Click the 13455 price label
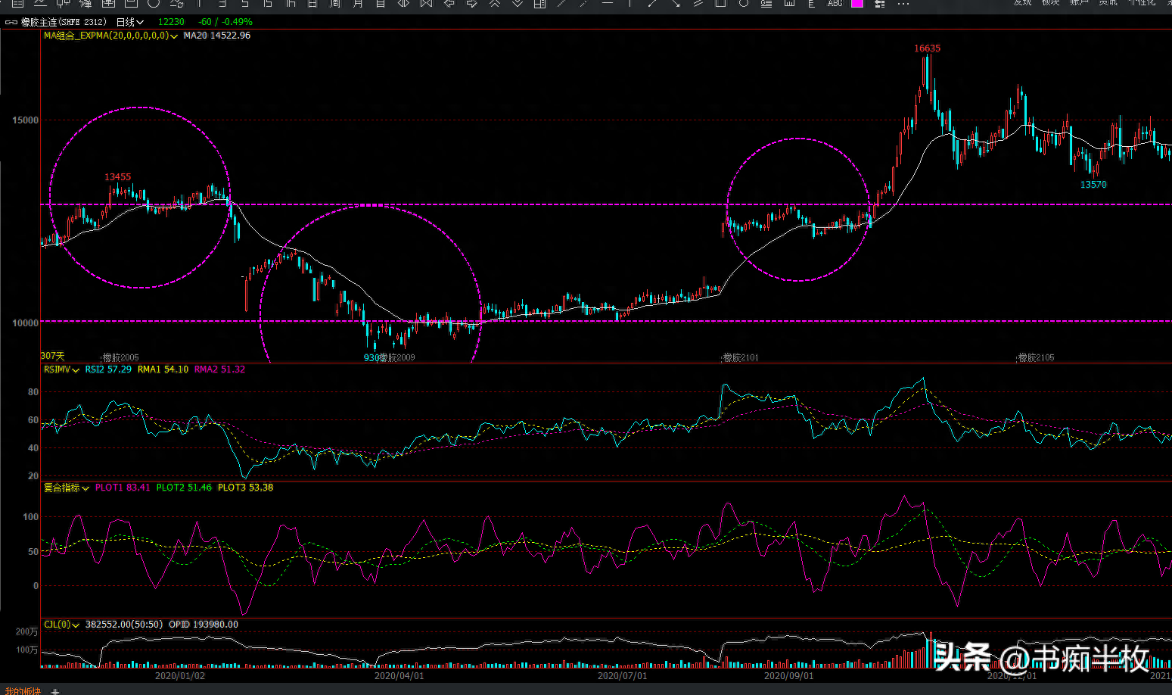This screenshot has width=1172, height=695. pyautogui.click(x=117, y=177)
